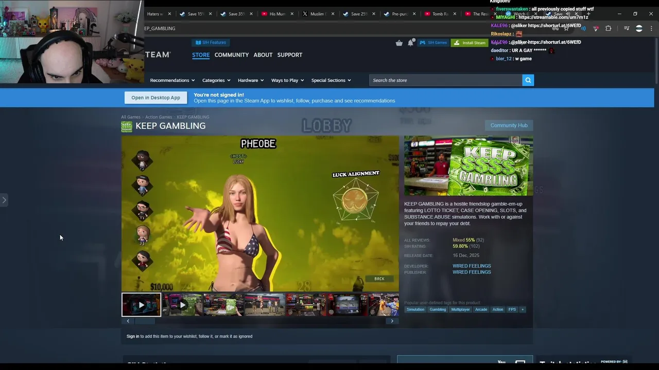Expand the Hardware dropdown
Viewport: 659px width, 370px height.
coord(251,80)
